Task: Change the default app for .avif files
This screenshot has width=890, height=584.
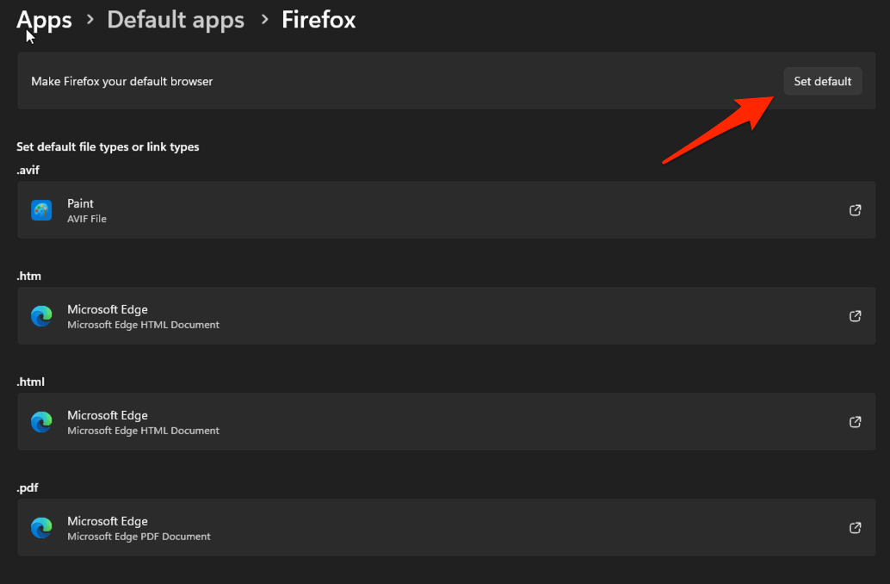Action: [x=430, y=209]
